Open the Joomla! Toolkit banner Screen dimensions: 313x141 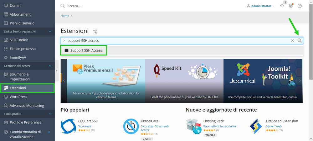263,81
